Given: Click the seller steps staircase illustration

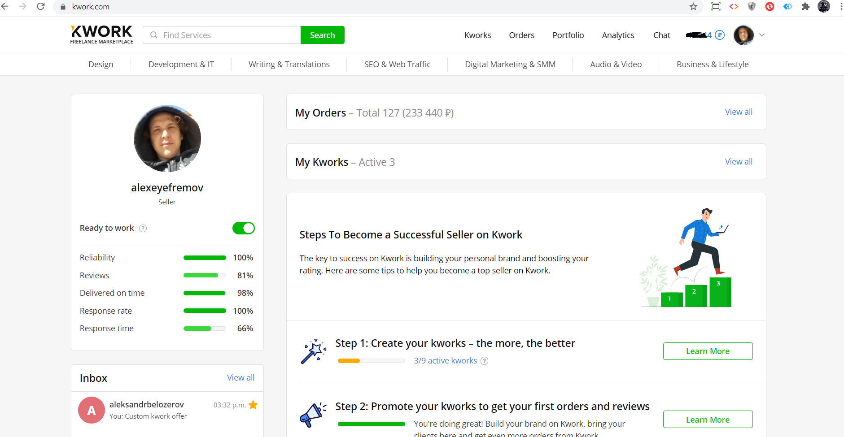Looking at the screenshot, I should tap(686, 257).
